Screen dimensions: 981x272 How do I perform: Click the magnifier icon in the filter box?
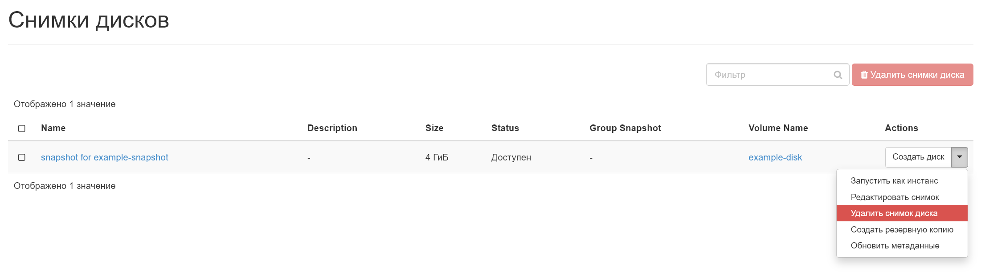click(x=838, y=75)
